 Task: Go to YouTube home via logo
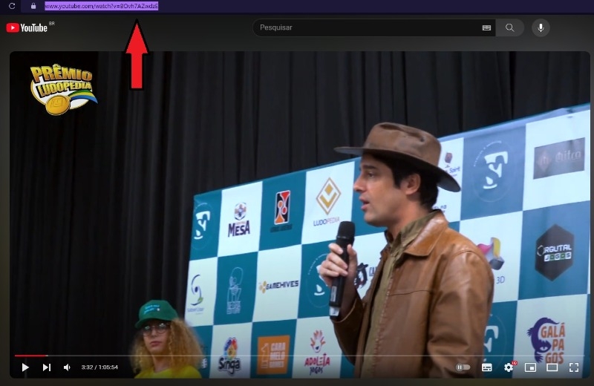coord(27,27)
